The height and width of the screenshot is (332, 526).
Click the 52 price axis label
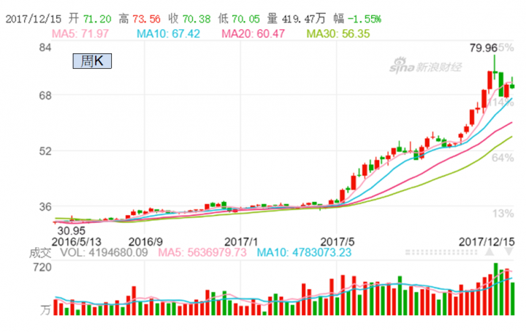(45, 151)
